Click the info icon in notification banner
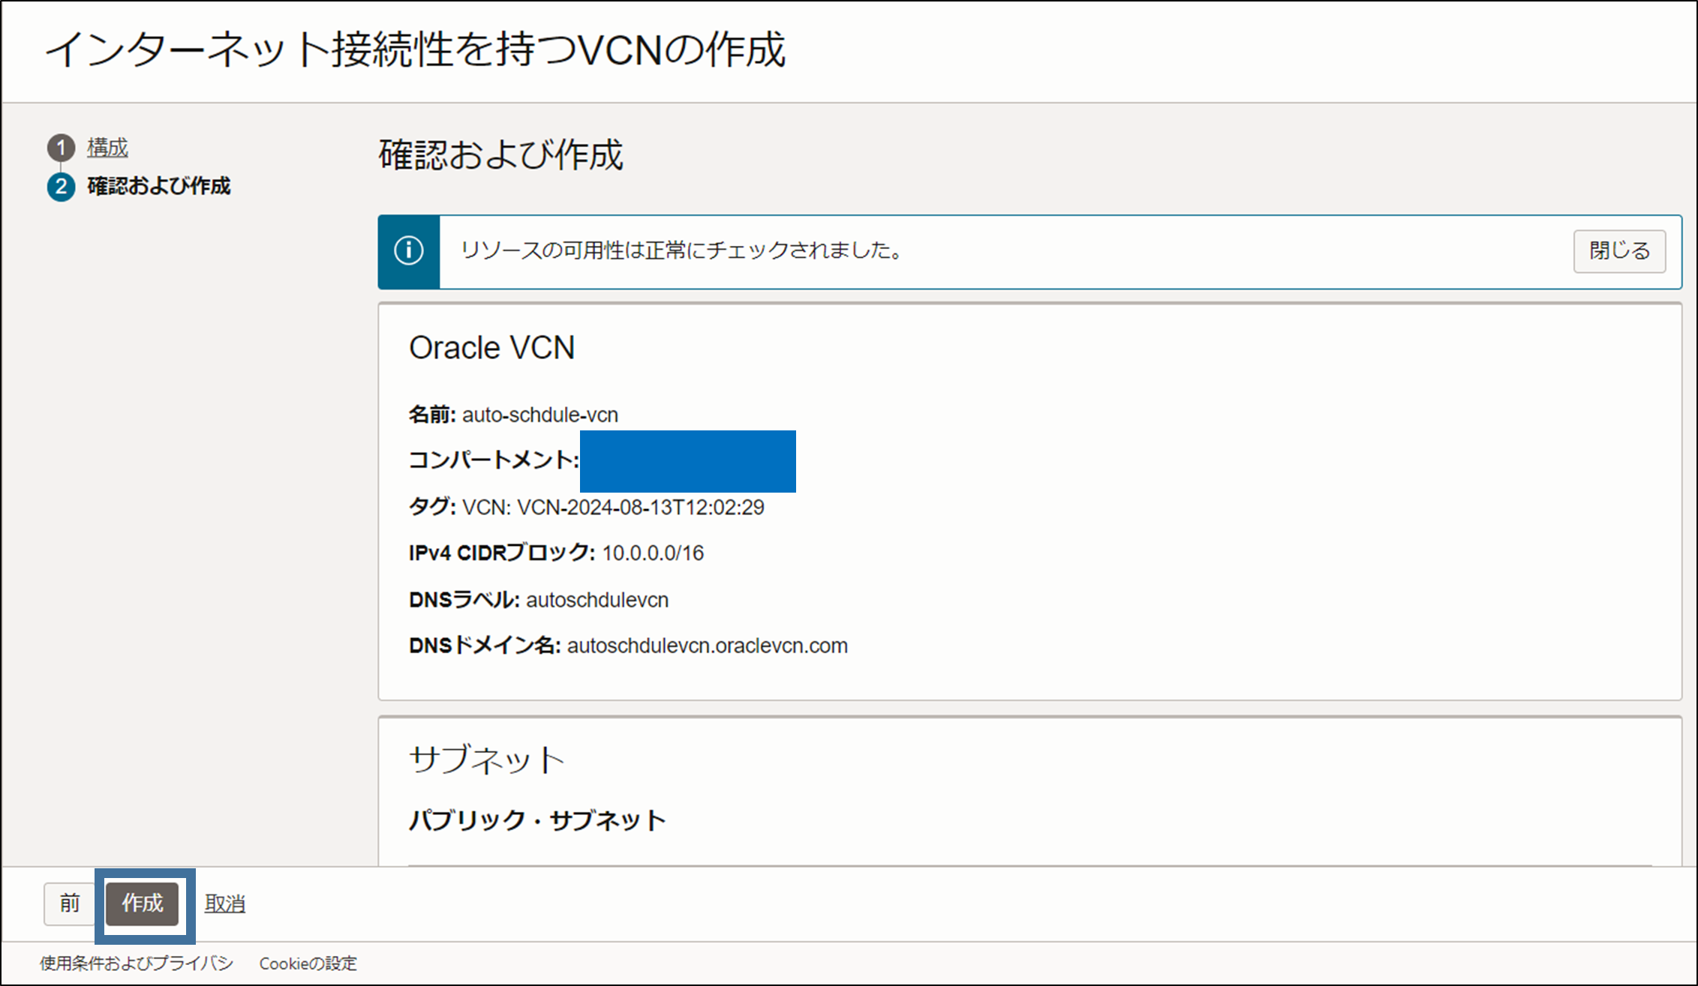 pyautogui.click(x=409, y=251)
